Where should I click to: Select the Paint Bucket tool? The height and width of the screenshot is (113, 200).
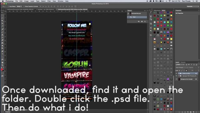2,43
